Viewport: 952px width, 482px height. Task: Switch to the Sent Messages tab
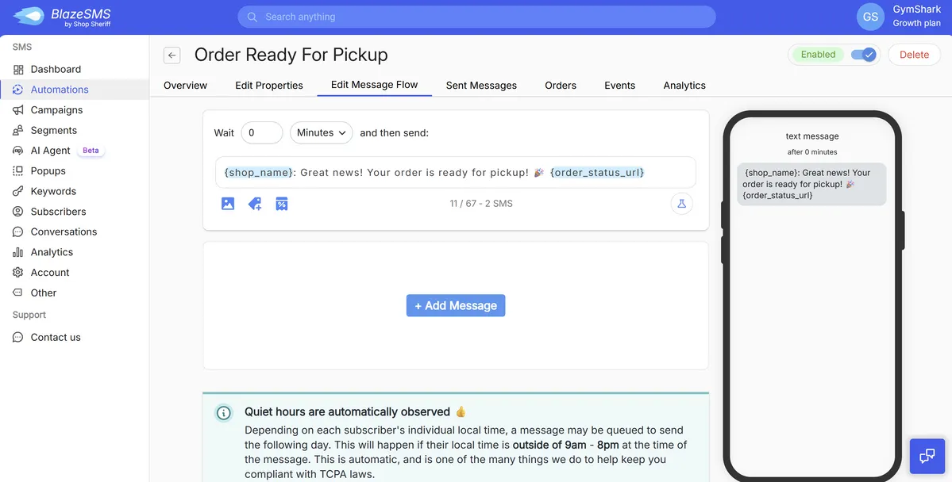pos(481,85)
